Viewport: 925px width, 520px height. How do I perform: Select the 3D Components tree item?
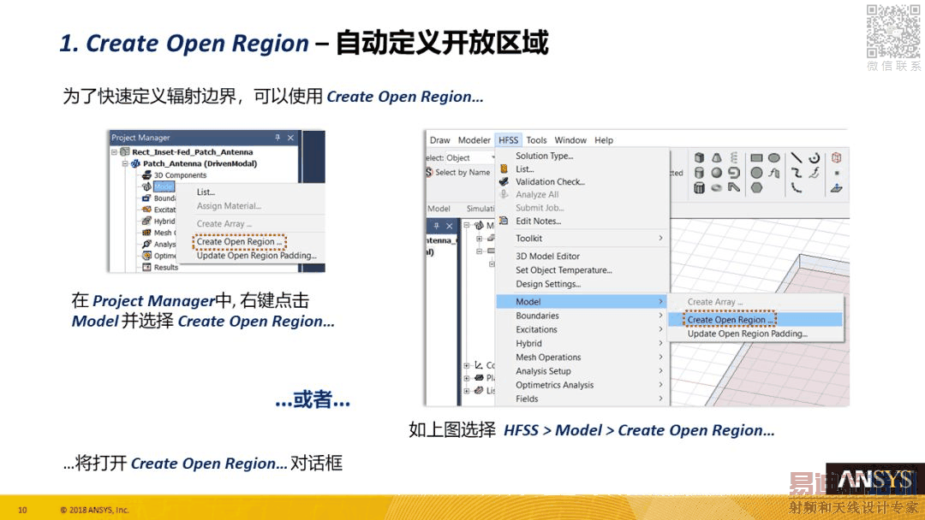pos(180,175)
